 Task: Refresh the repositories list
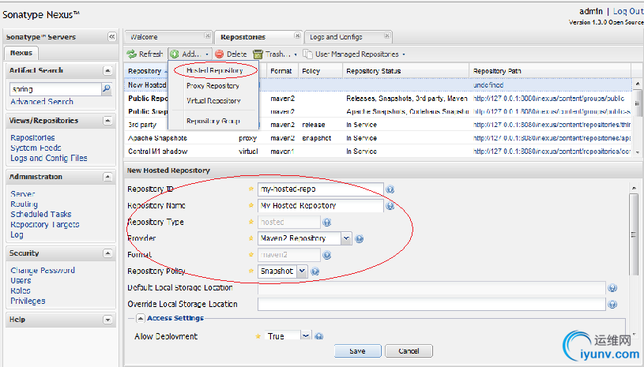click(145, 54)
